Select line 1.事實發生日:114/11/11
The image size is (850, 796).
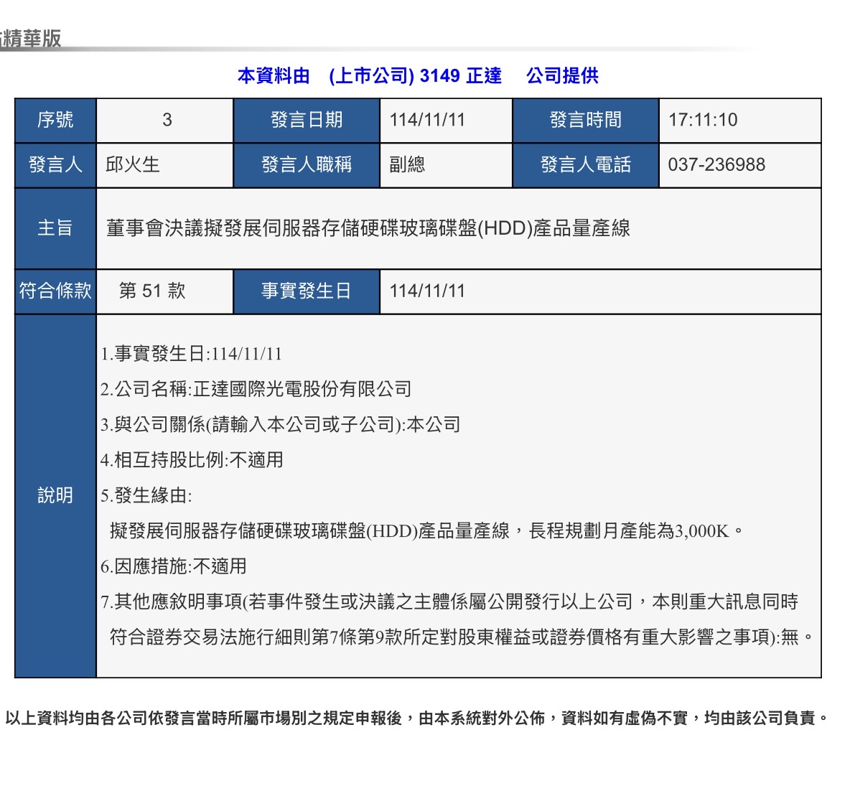click(x=192, y=354)
